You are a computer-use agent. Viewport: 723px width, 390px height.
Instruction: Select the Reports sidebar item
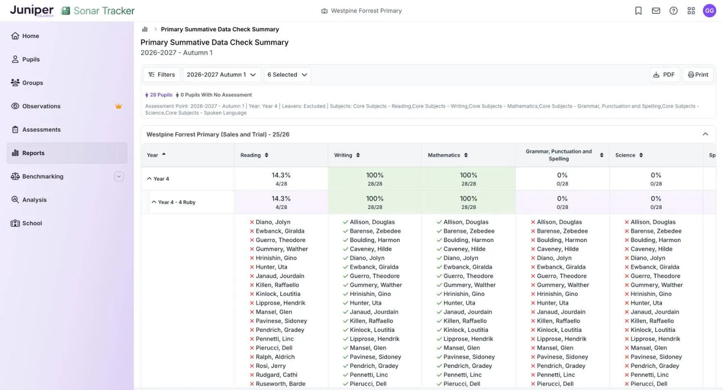pyautogui.click(x=67, y=153)
